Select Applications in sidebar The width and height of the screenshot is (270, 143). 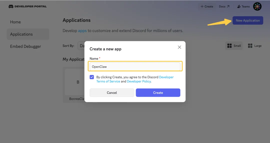(x=28, y=34)
